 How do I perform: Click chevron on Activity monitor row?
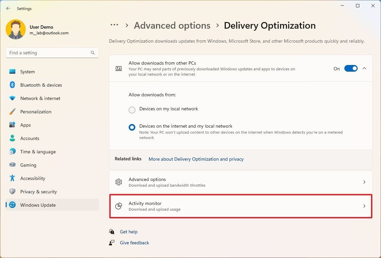364,206
